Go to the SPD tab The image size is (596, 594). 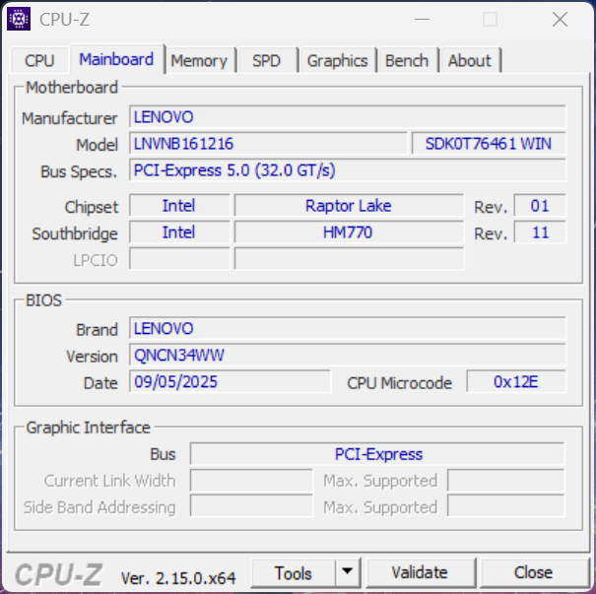(266, 60)
